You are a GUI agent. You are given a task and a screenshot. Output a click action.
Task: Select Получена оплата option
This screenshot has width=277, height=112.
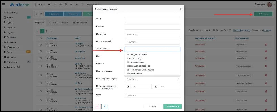point(136,62)
